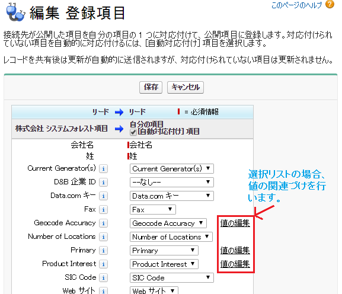Expand the --なし-- dropdown for D&B 企業 ID
The height and width of the screenshot is (294, 342).
172,183
